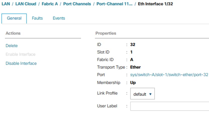Open Port Channels breadcrumb
This screenshot has height=113, width=209.
(77, 4)
